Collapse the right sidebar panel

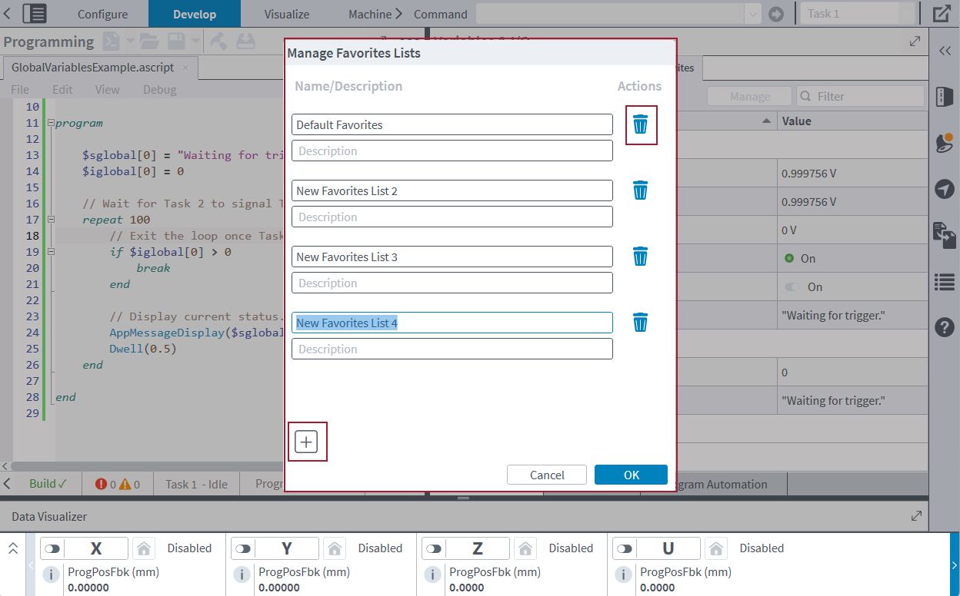pos(944,50)
